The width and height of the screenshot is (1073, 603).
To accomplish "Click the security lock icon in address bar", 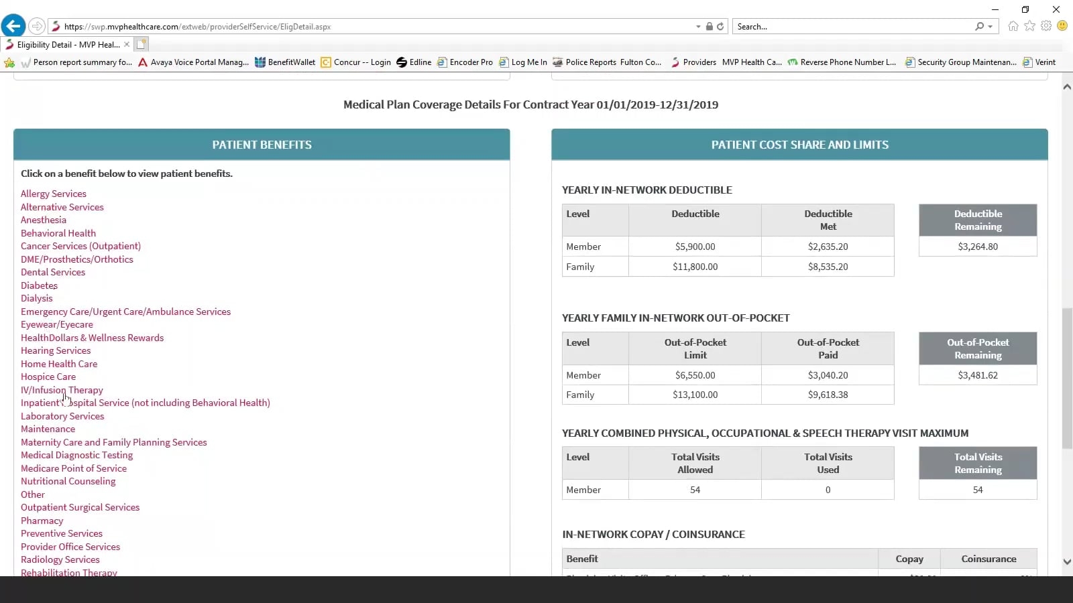I will tap(709, 27).
